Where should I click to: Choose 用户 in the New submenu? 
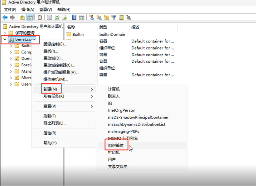coord(112,159)
